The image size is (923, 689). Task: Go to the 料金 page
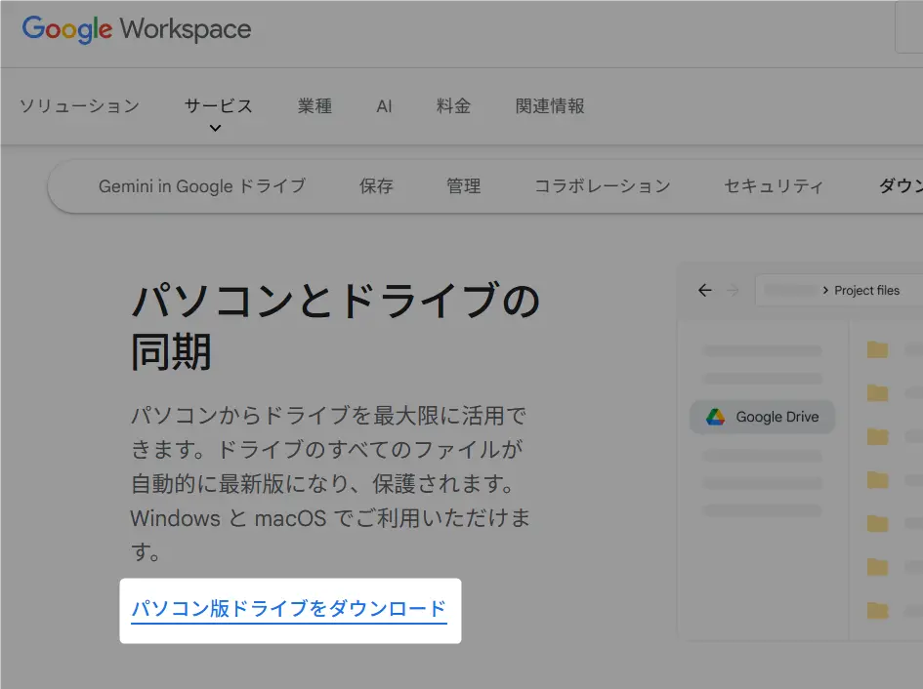coord(453,106)
